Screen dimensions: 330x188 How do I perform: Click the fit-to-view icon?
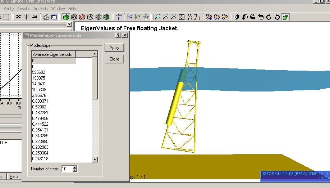182,17
